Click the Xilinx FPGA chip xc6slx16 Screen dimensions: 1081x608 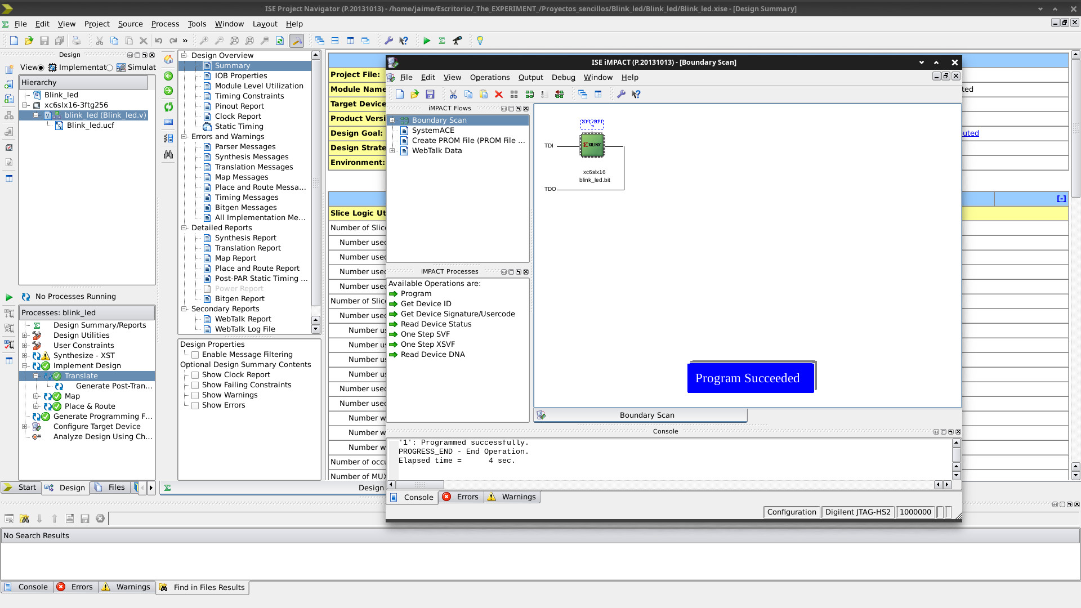click(x=592, y=145)
